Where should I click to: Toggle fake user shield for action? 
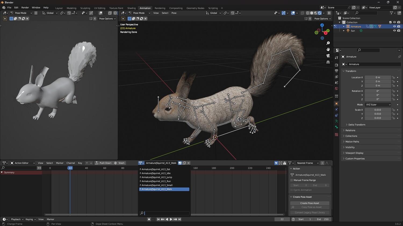click(x=180, y=163)
